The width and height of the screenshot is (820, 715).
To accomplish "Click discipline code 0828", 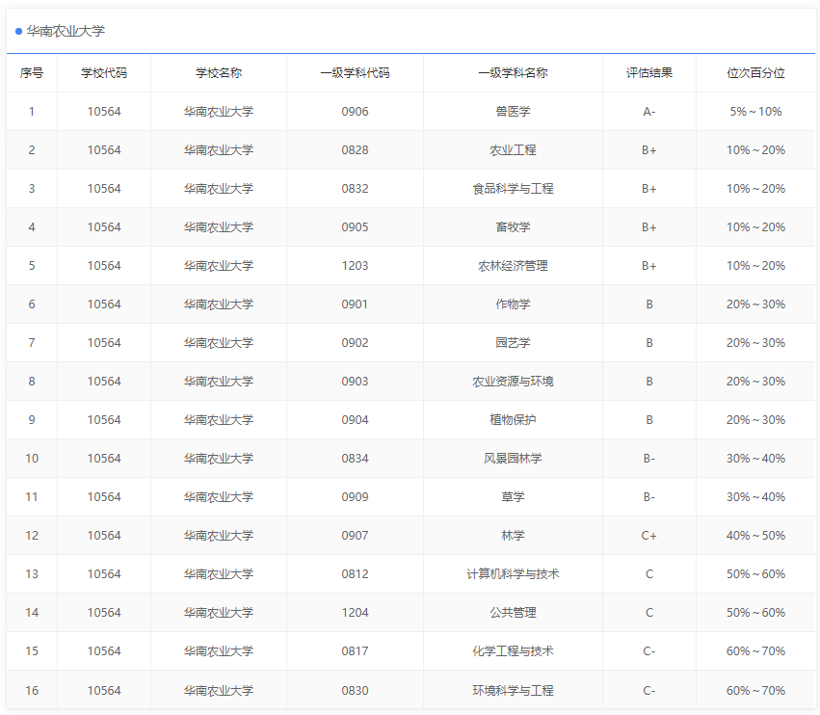I will pyautogui.click(x=356, y=150).
